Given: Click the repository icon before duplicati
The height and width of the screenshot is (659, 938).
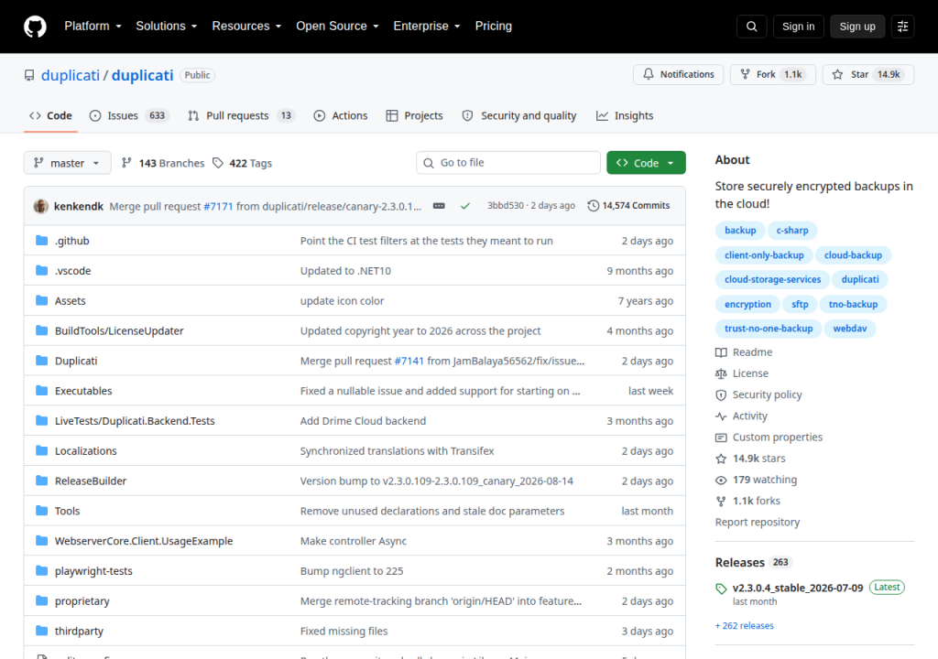Looking at the screenshot, I should tap(29, 75).
